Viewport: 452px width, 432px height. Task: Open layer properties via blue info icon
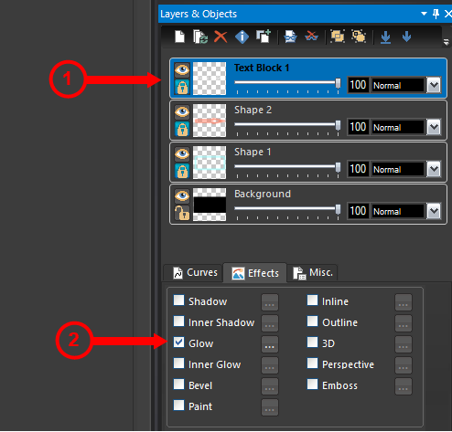tap(242, 37)
